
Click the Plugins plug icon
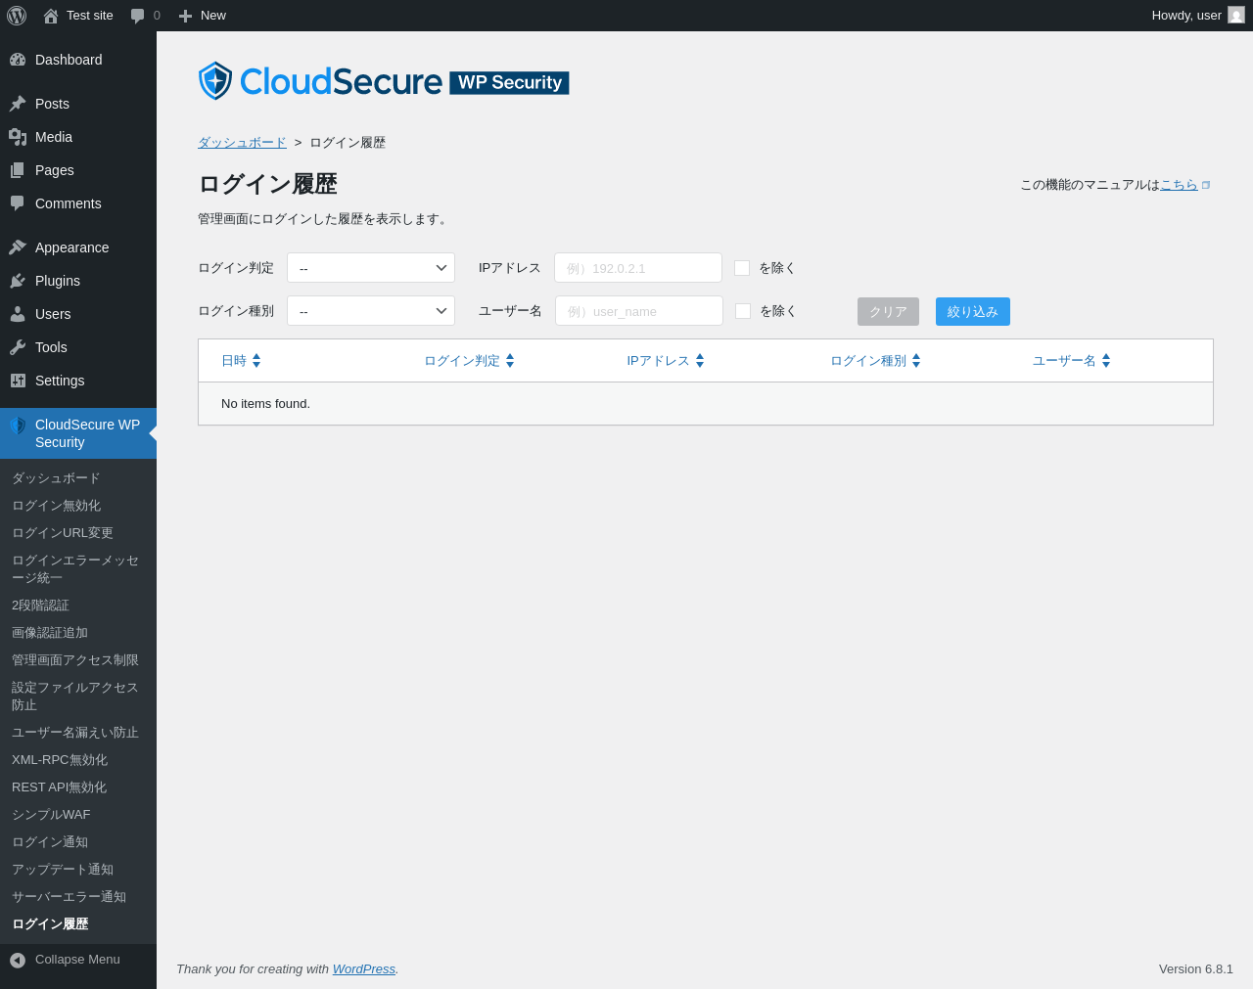point(18,281)
